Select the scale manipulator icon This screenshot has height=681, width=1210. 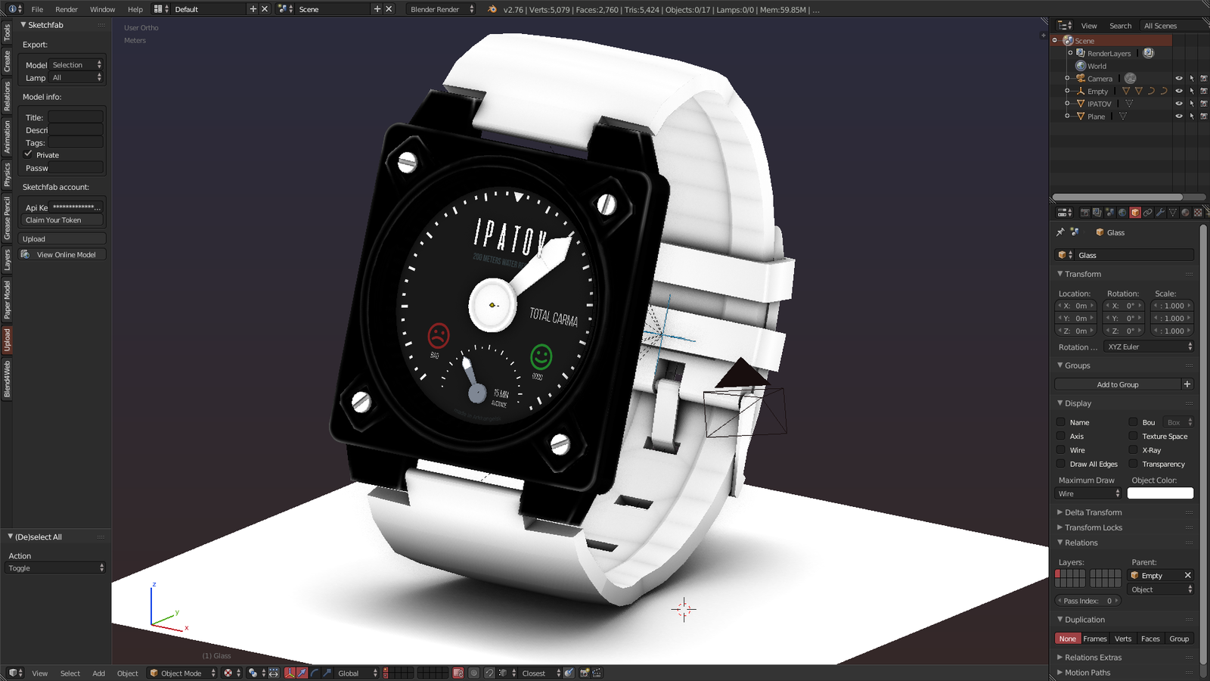click(327, 673)
